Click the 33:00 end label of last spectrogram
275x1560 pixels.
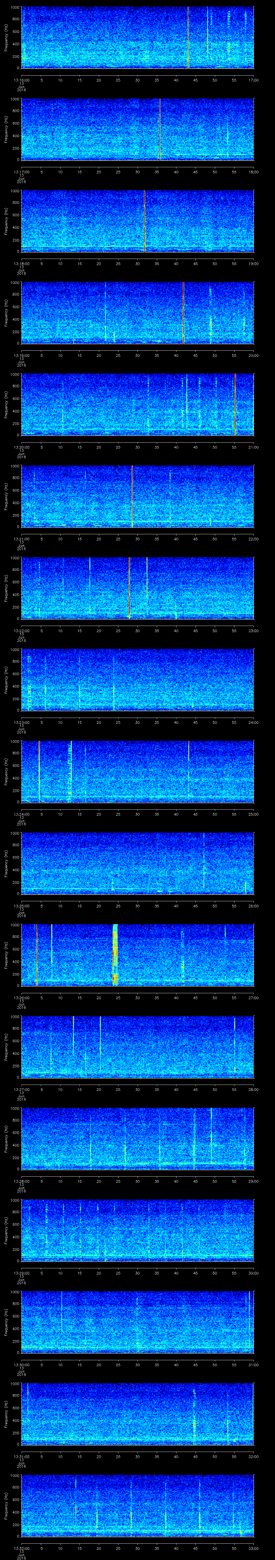(x=253, y=1548)
